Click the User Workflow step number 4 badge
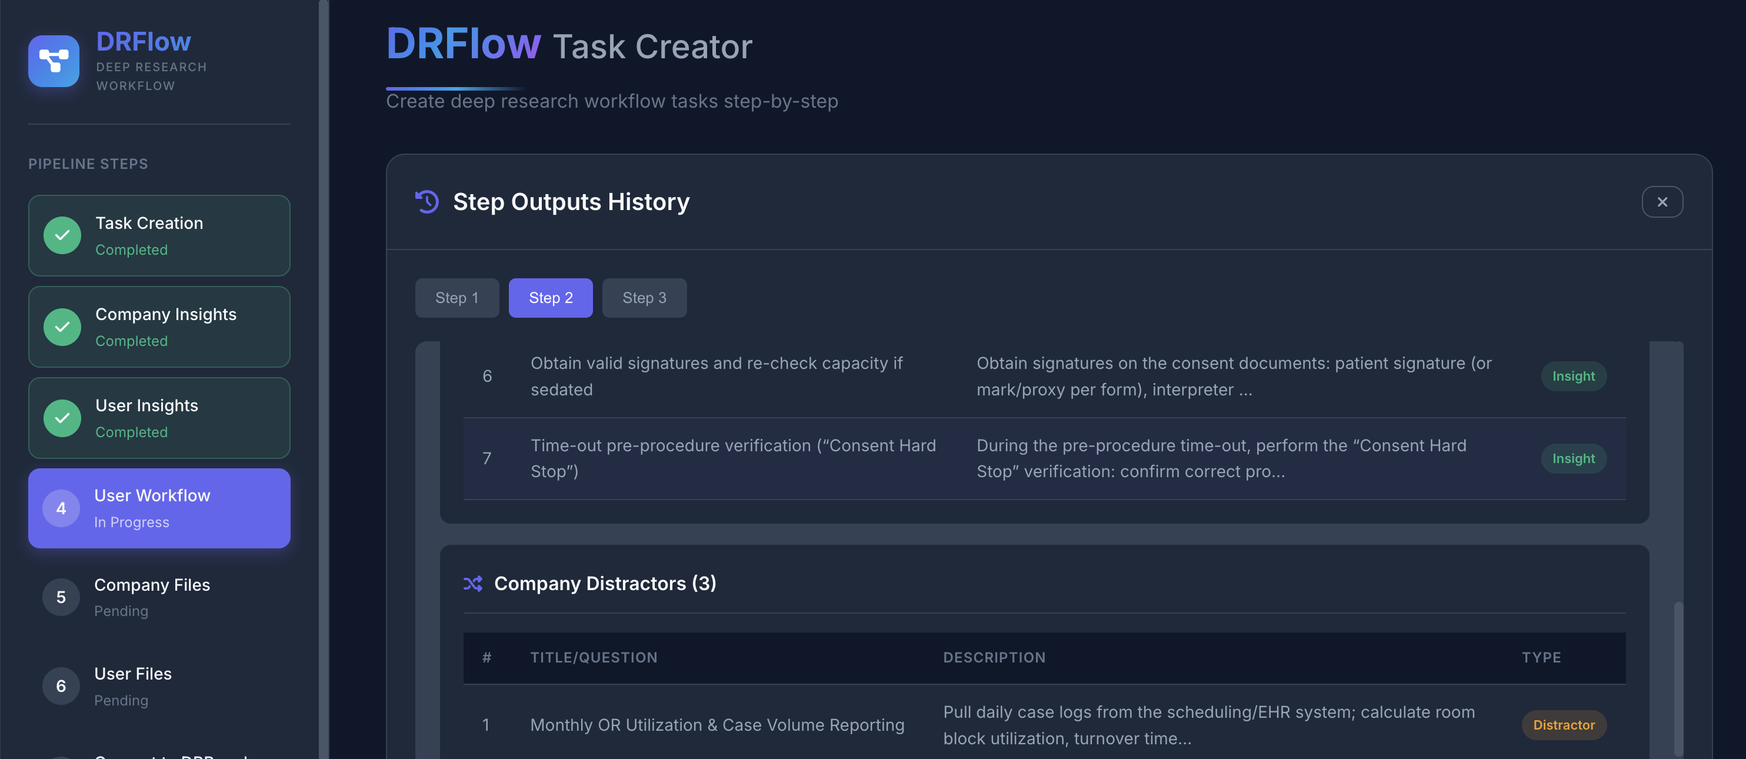 [x=61, y=508]
